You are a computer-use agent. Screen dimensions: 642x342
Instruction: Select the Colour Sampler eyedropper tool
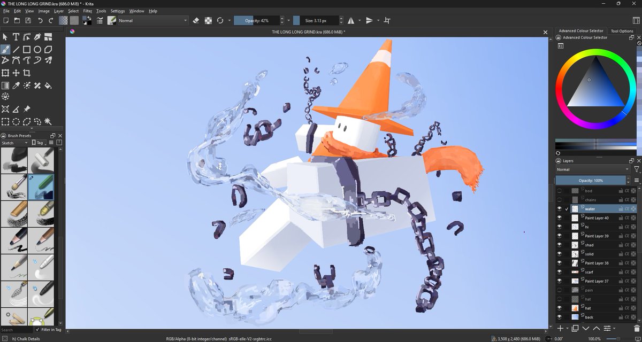(x=16, y=85)
